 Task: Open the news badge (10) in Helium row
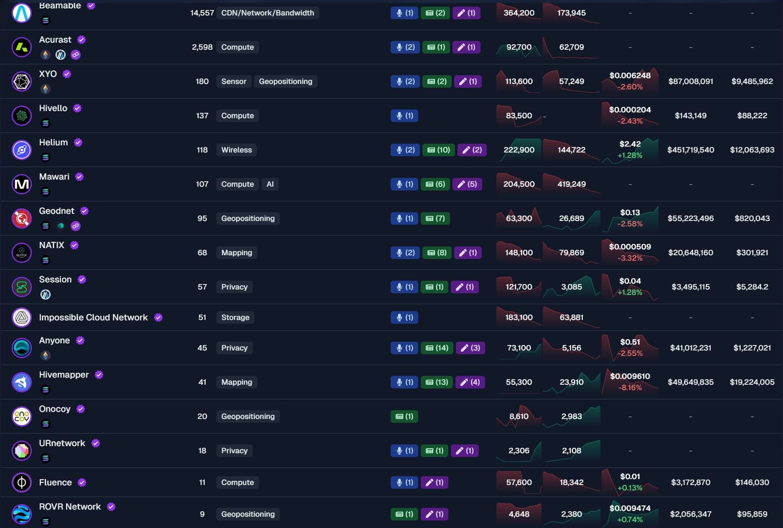pos(438,150)
